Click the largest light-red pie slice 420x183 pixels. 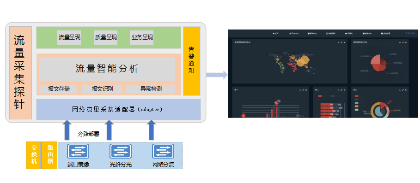(x=375, y=60)
